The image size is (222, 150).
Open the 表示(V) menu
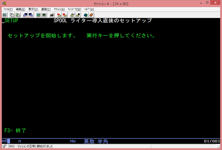tap(33, 9)
